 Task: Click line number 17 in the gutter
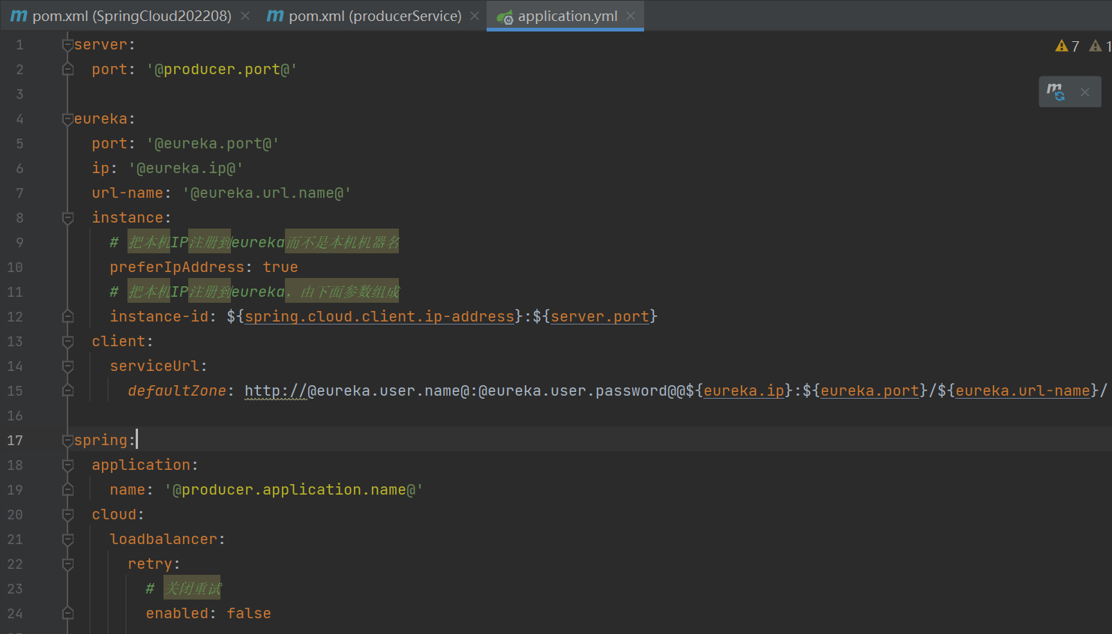(15, 441)
